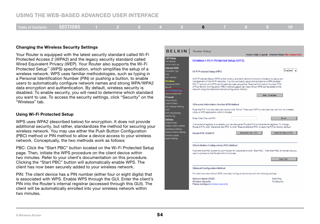320x224 pixels.
Task: Open Connection Type in sidebar
Action: pyautogui.click(x=172, y=71)
